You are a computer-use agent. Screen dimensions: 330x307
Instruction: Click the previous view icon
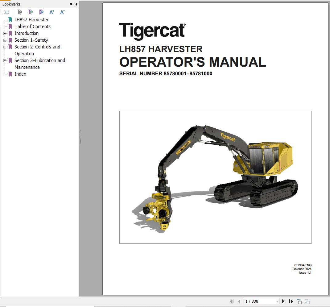tap(299, 301)
